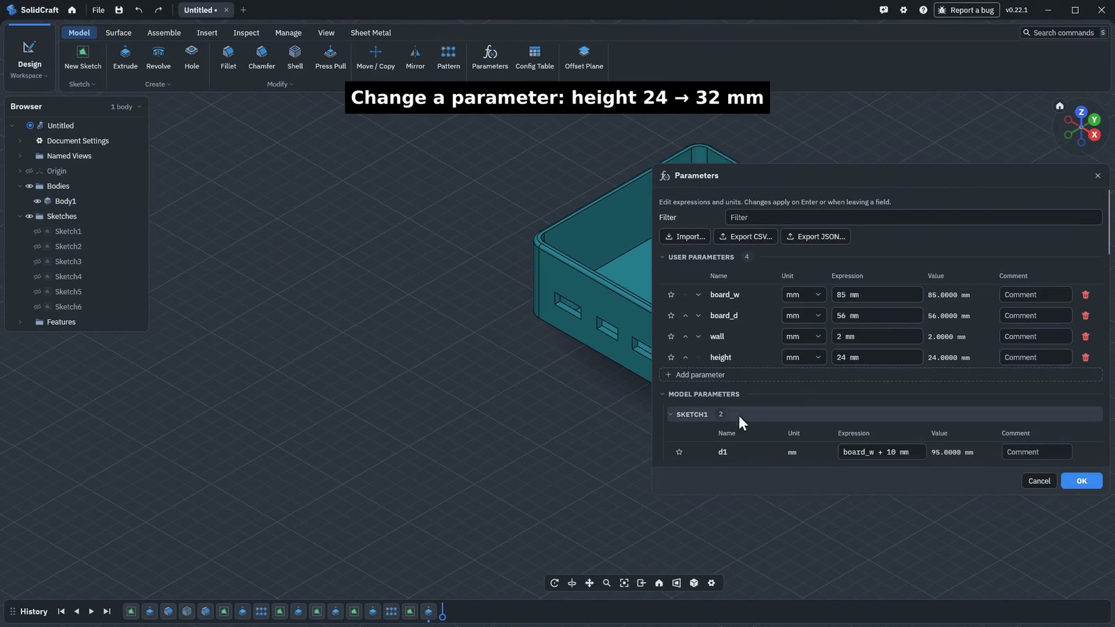Select the Revolve tool
This screenshot has width=1115, height=627.
pyautogui.click(x=158, y=58)
